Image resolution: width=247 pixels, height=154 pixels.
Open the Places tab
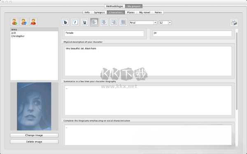(131, 12)
